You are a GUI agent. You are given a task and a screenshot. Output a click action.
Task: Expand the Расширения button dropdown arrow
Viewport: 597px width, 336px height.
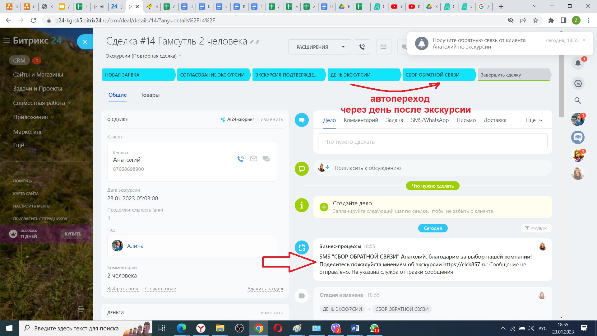pos(343,47)
